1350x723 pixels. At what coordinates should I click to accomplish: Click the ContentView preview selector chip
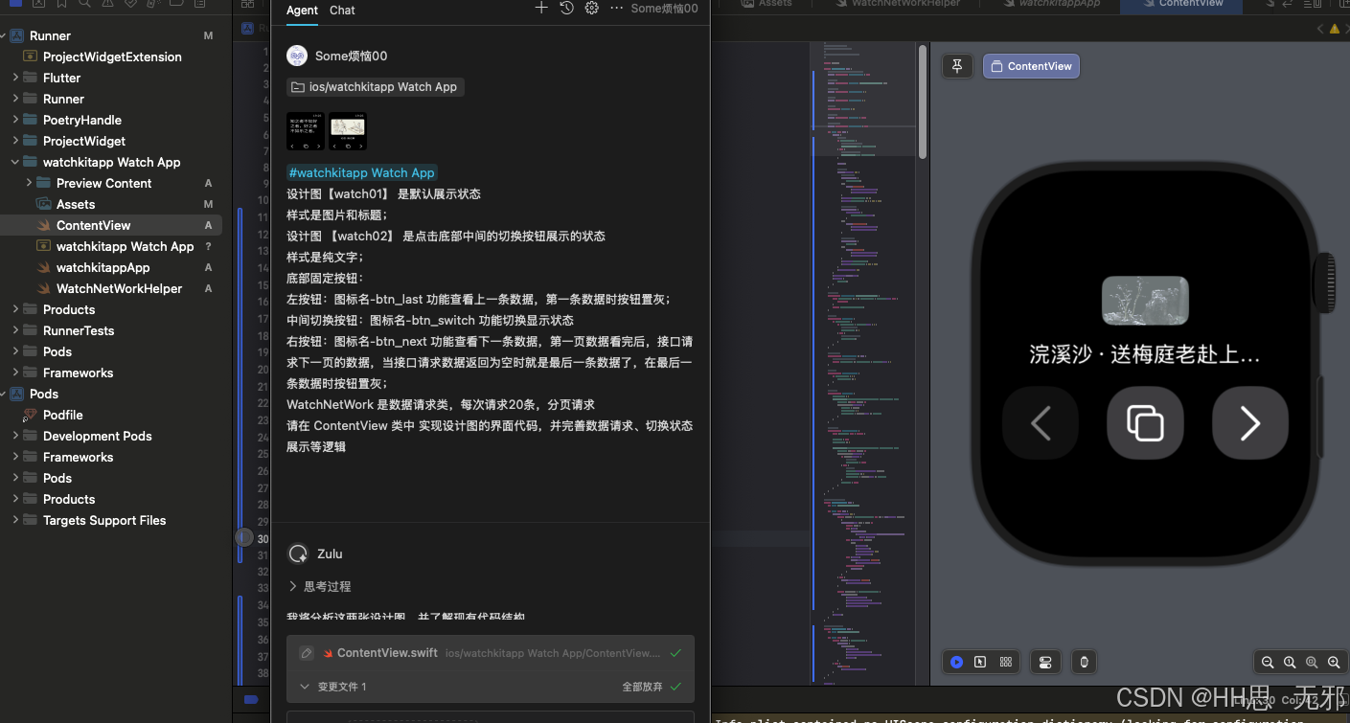1031,66
